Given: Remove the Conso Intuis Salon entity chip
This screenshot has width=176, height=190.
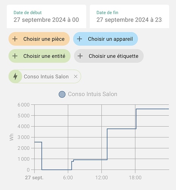Looking at the screenshot, I should [x=76, y=76].
